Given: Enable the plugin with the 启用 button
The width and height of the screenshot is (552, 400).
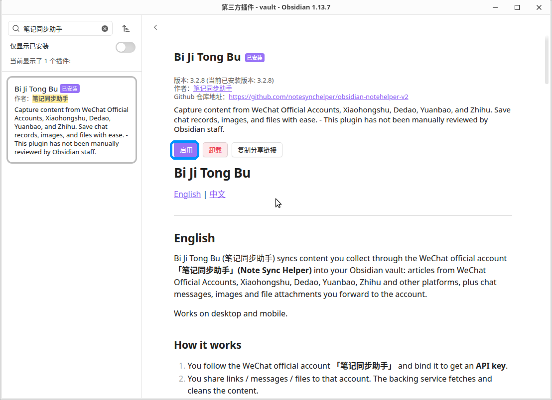Looking at the screenshot, I should [185, 150].
